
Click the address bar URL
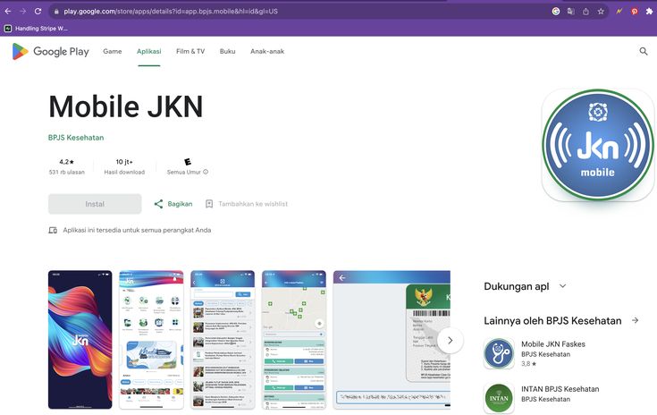171,12
